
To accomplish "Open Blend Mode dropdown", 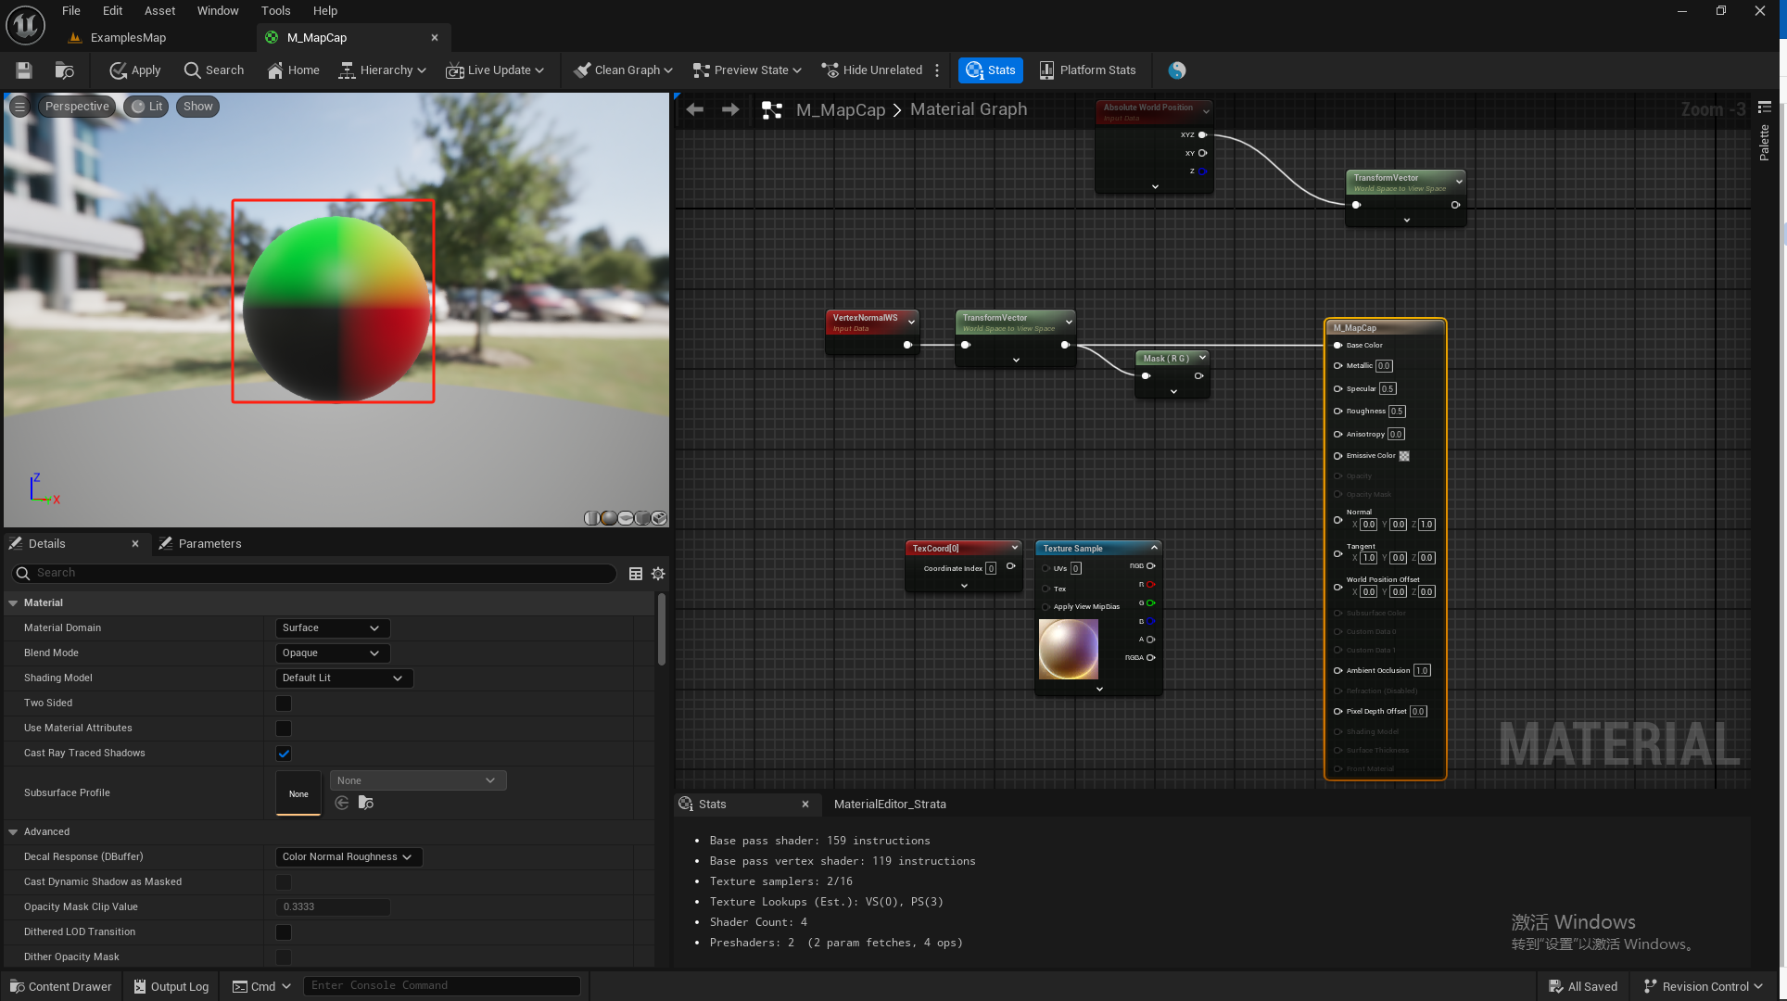I will tap(332, 653).
